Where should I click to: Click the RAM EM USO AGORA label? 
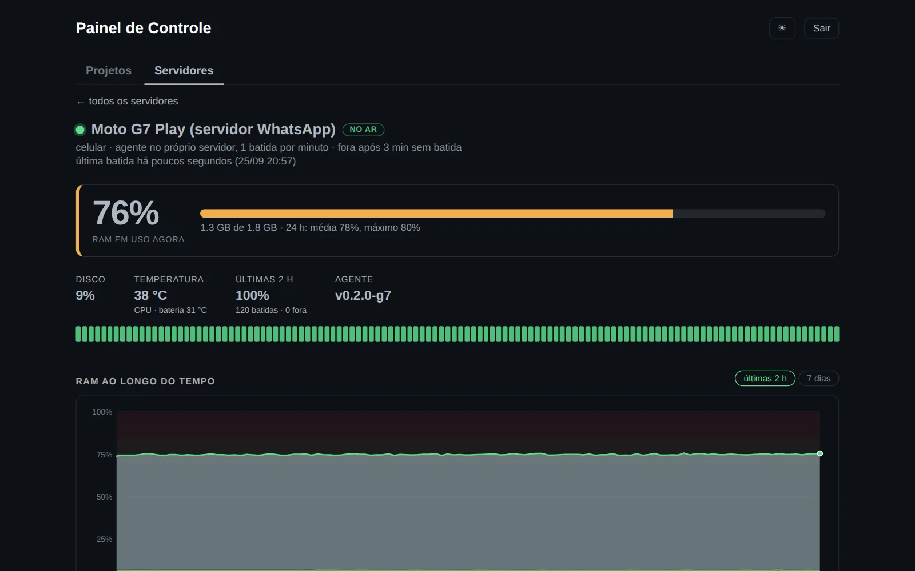[x=138, y=239]
